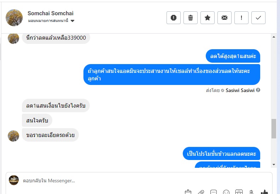Flag conversation with exclamation mark button
280x194 pixels.
tap(241, 18)
